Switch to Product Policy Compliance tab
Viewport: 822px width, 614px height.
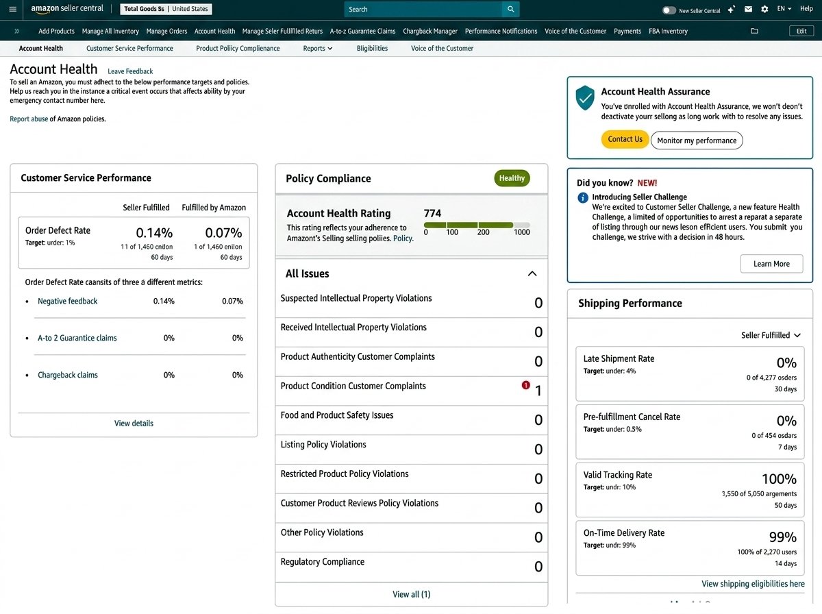pyautogui.click(x=238, y=49)
